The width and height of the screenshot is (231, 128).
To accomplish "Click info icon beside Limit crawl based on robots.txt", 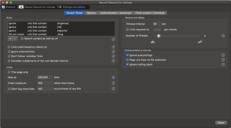I will (x=113, y=47).
